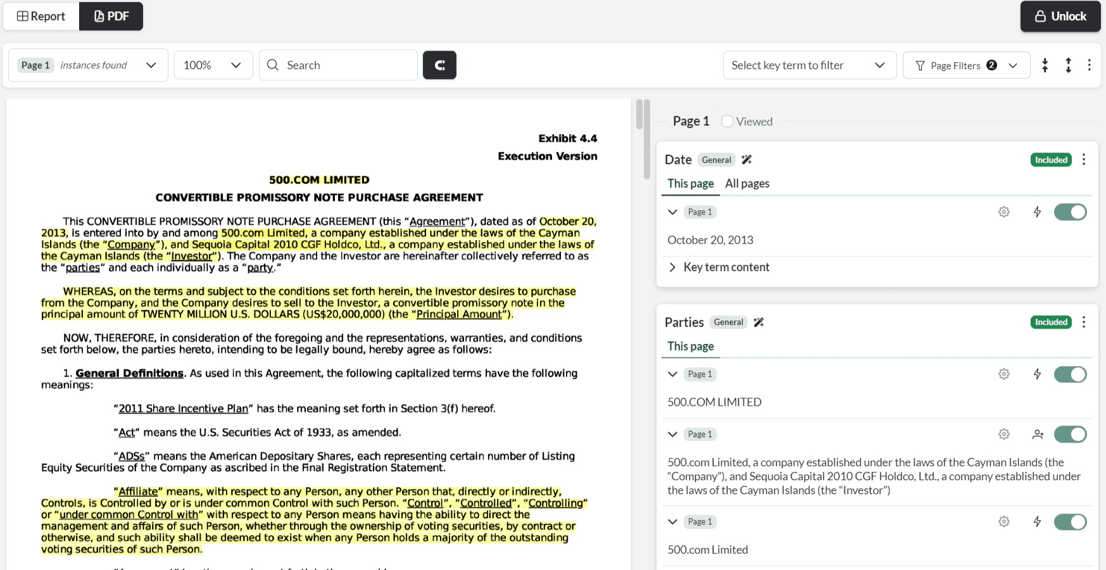
Task: Click the highlighted October 20, 2013 date in document
Action: pyautogui.click(x=568, y=222)
